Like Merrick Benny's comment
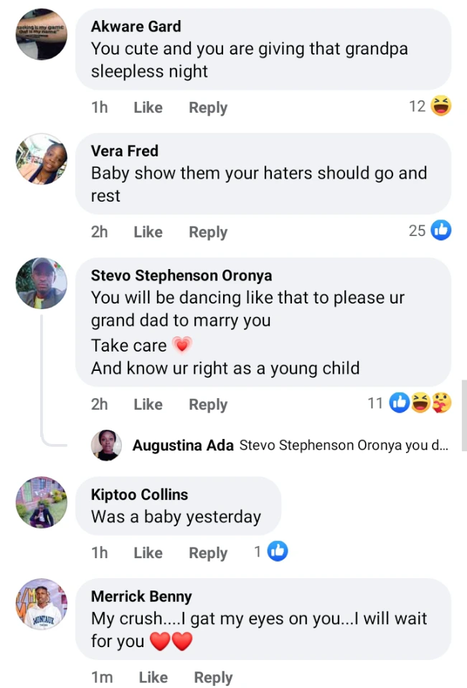This screenshot has width=467, height=688. pyautogui.click(x=153, y=677)
